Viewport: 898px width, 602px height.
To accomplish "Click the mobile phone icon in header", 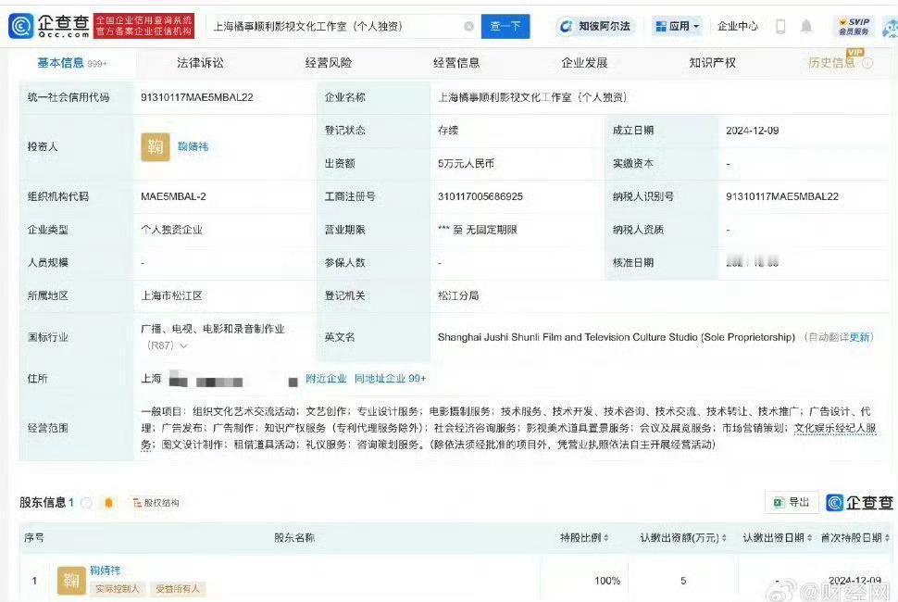I will pos(780,26).
